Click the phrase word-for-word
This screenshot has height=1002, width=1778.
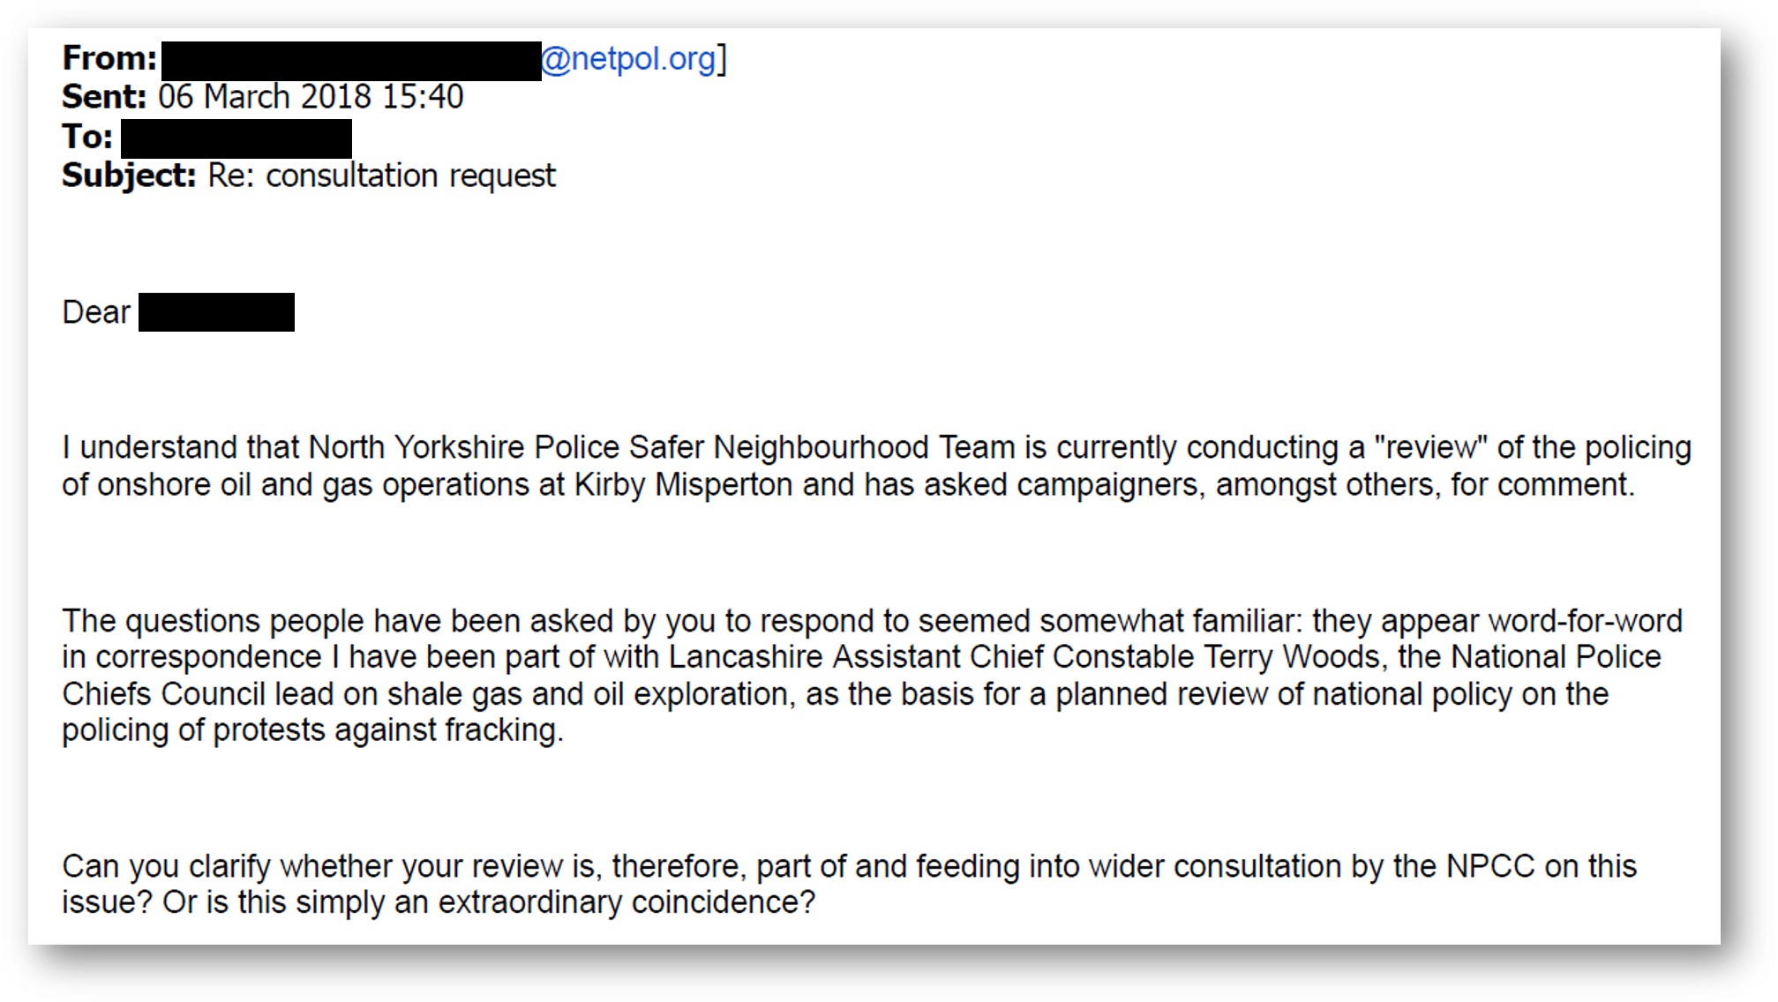(1586, 621)
